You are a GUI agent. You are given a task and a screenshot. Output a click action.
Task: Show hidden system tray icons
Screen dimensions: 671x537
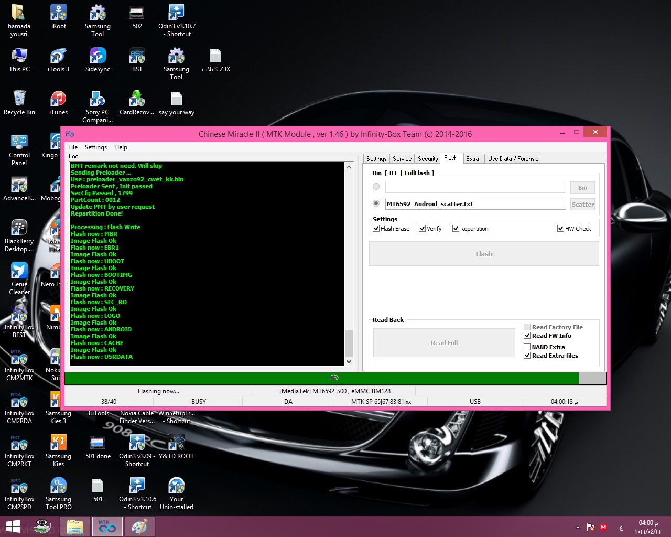click(x=578, y=527)
